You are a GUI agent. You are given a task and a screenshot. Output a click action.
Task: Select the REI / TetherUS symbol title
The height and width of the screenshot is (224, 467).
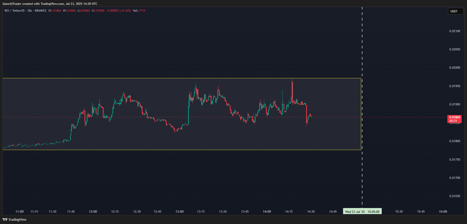[15, 11]
